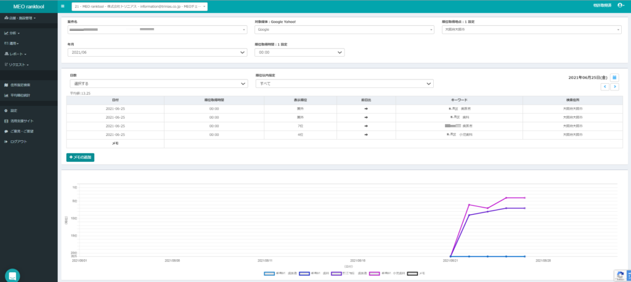Viewport: 631px width, 282px height.
Task: Open the account selector dropdown in header
Action: pos(140,6)
